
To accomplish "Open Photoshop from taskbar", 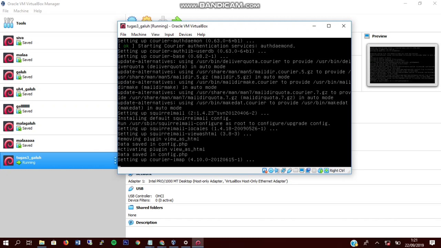I will [126, 243].
